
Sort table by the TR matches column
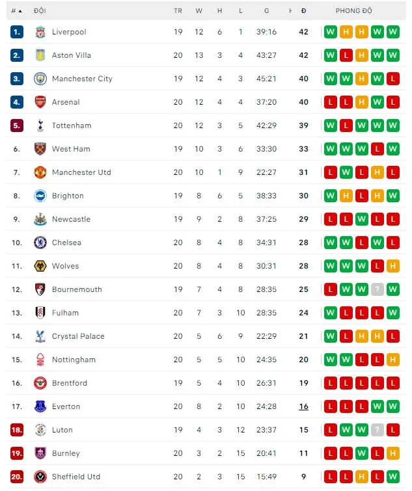point(178,11)
